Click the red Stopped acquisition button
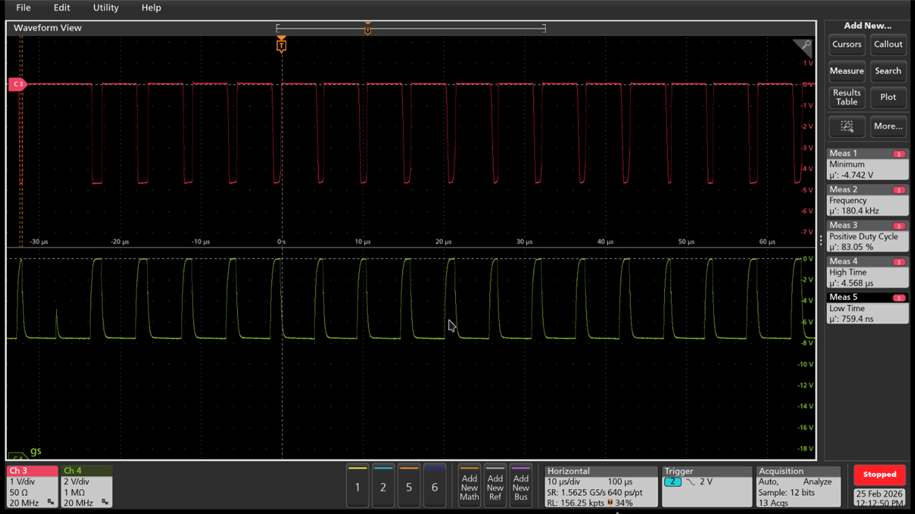The height and width of the screenshot is (514, 915). click(x=879, y=475)
